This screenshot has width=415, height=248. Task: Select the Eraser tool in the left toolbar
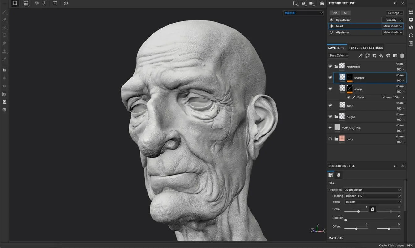[x=4, y=20]
